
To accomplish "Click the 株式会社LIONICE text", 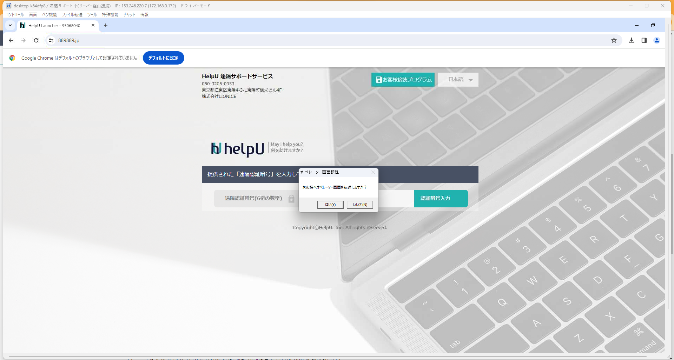I will click(219, 96).
